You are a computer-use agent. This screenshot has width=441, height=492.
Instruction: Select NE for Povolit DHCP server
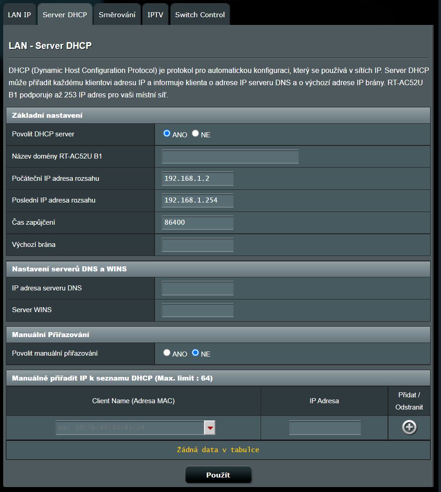[195, 134]
